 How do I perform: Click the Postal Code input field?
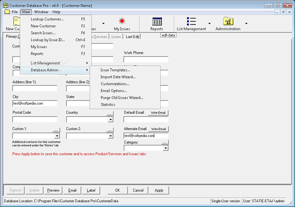click(35, 120)
